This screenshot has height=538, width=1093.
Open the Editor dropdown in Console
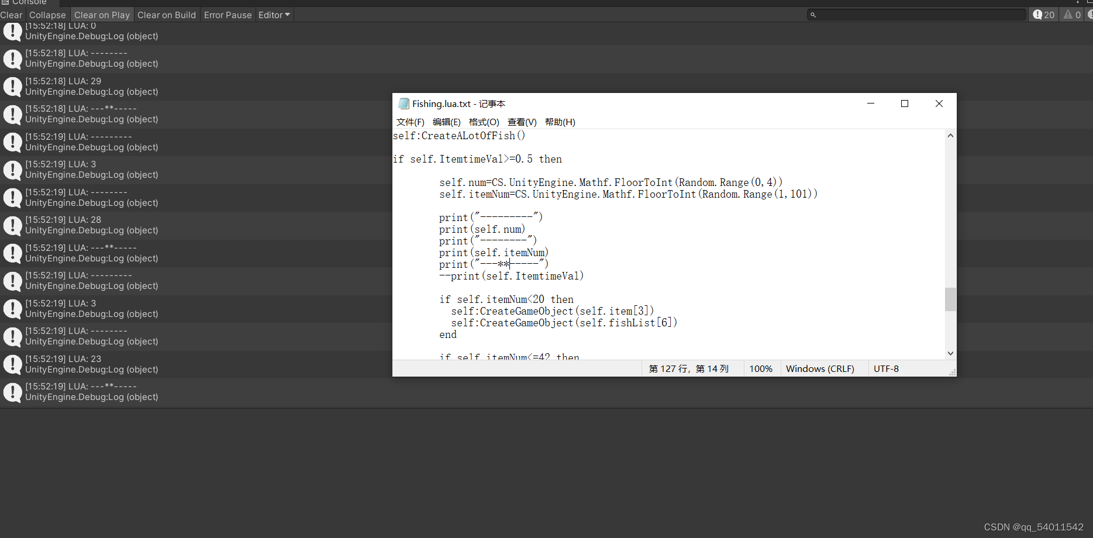(x=274, y=15)
